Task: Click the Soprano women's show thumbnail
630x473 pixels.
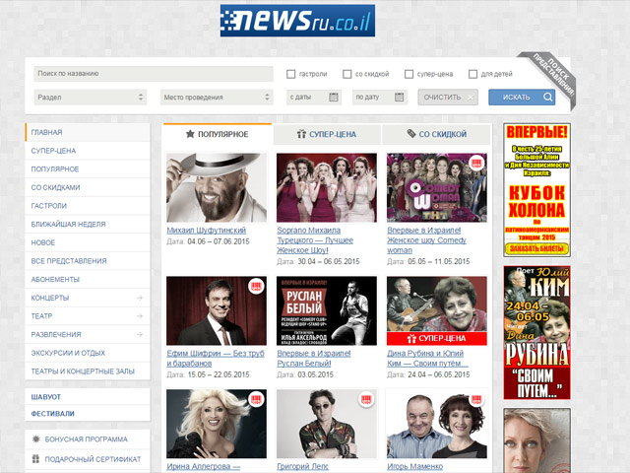Action: (x=327, y=187)
